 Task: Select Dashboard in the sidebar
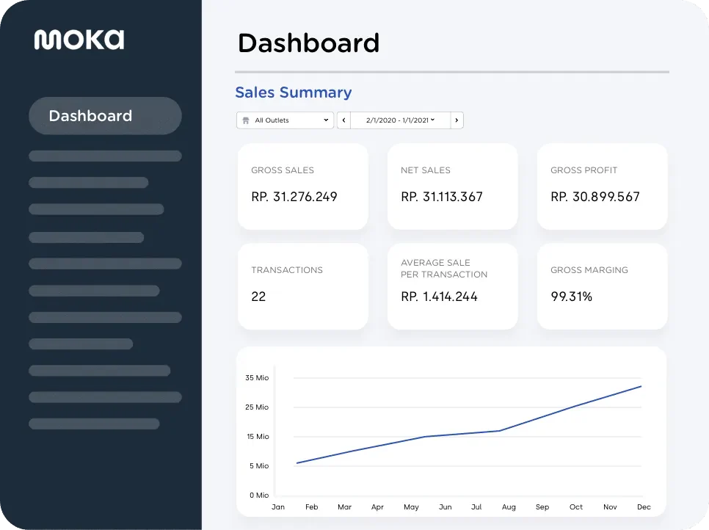point(106,116)
